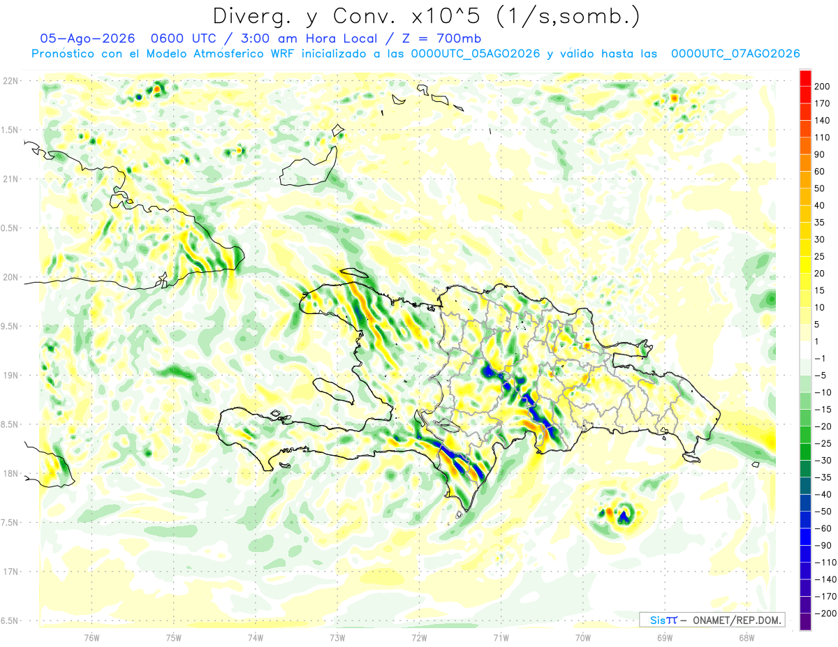838x647 pixels.
Task: Click the "170" value on the color scale
Action: tap(822, 103)
